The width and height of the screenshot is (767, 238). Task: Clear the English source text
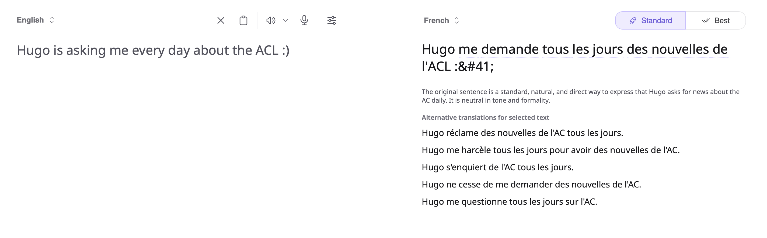221,20
